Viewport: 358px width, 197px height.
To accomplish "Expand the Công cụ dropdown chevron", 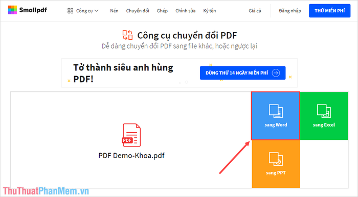I will pos(96,11).
